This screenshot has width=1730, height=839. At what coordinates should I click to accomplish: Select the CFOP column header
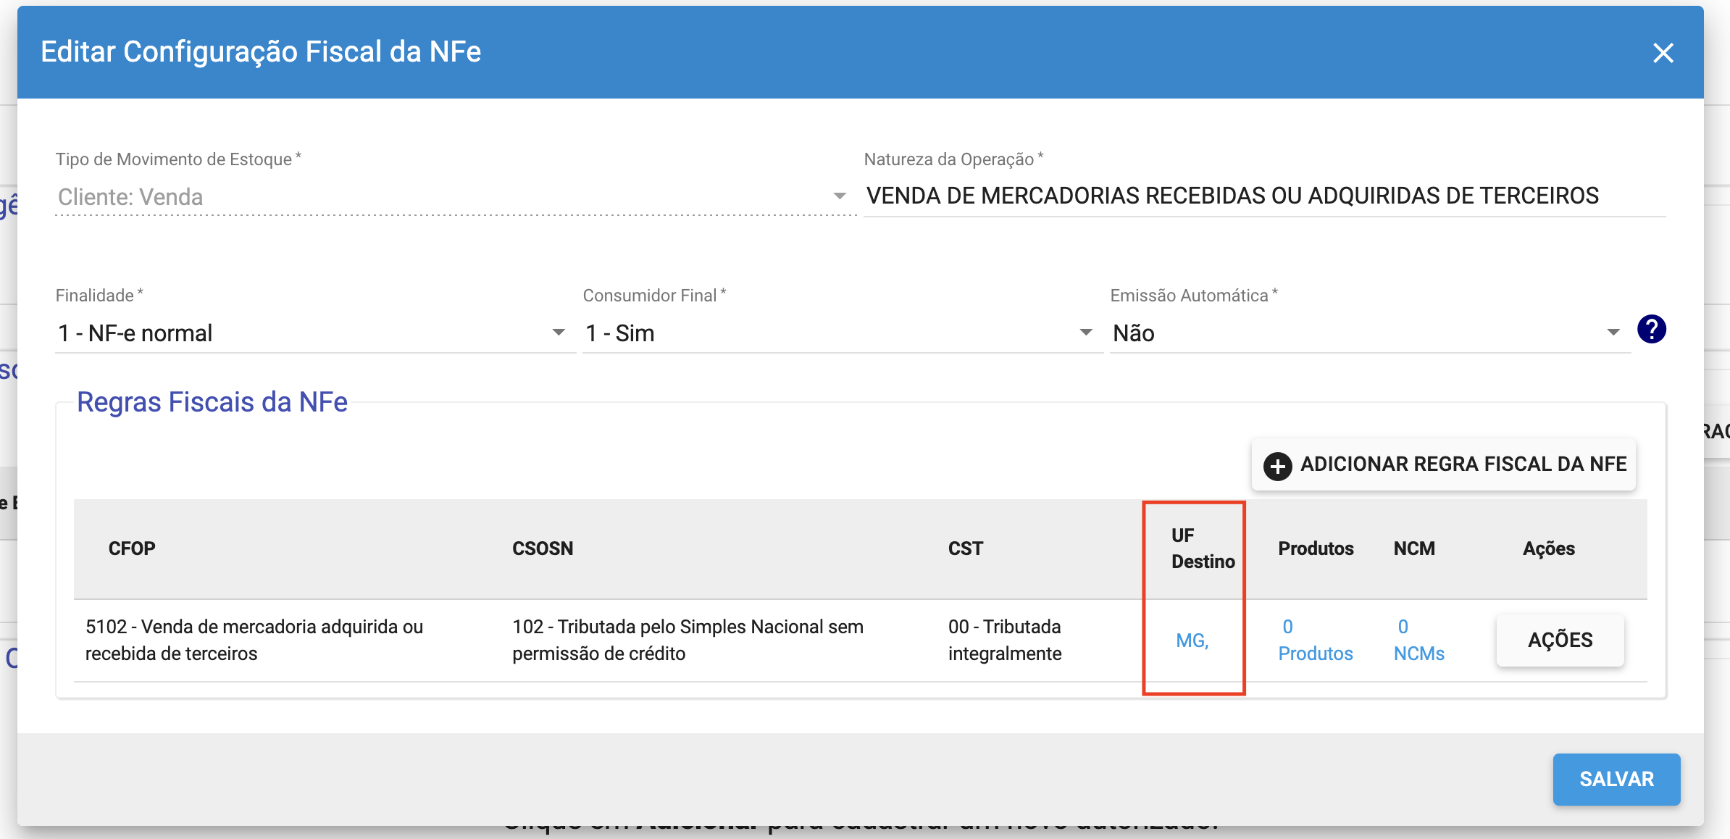click(x=132, y=548)
